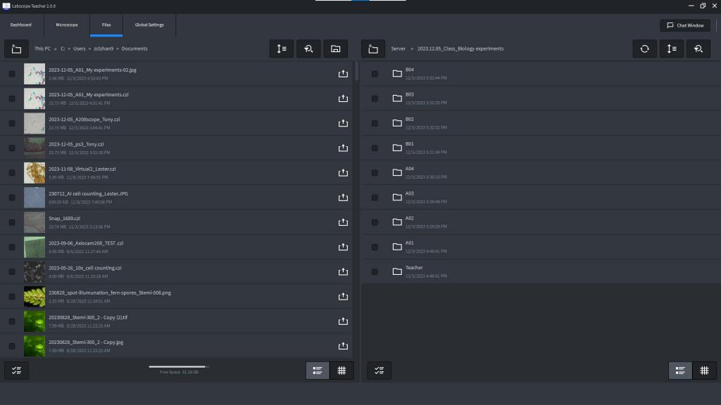Click the local browse folder icon
The height and width of the screenshot is (405, 721).
336,49
